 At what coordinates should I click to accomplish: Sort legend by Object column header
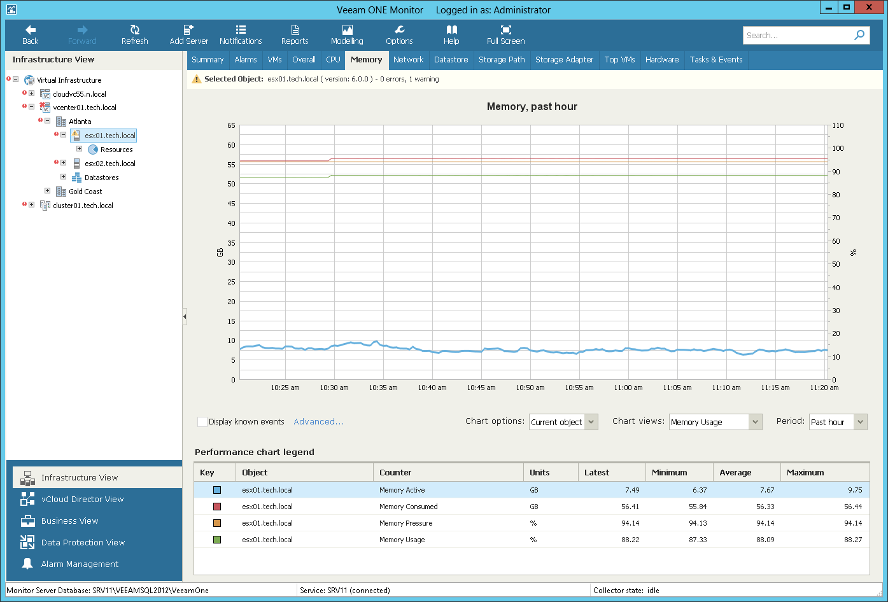(304, 473)
